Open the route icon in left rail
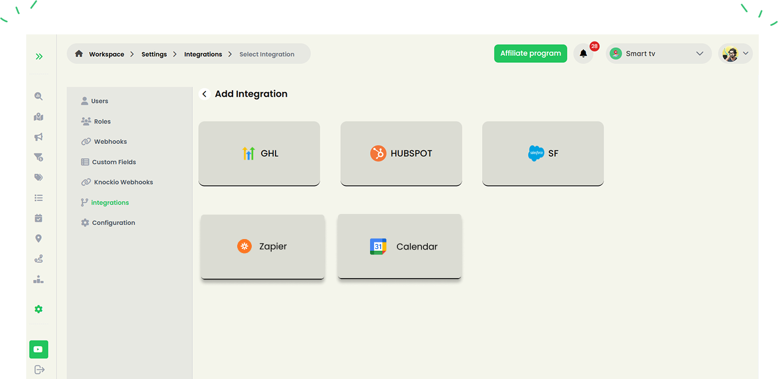 tap(38, 259)
